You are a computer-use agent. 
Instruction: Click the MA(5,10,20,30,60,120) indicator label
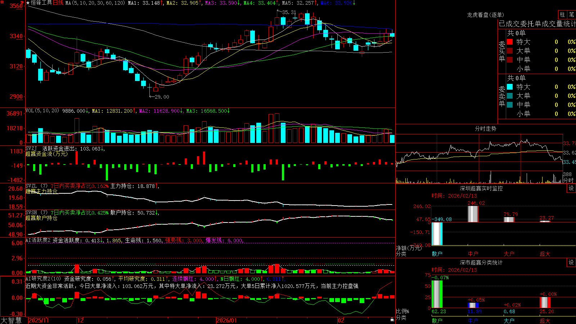pos(95,3)
